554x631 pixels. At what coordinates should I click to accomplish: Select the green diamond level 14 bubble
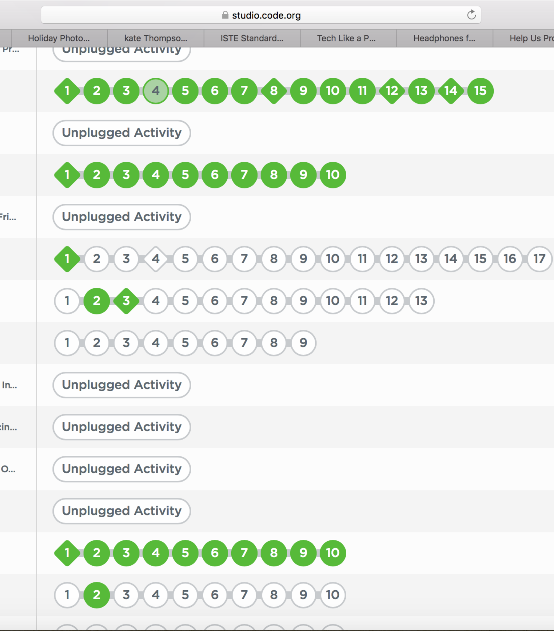pyautogui.click(x=451, y=91)
